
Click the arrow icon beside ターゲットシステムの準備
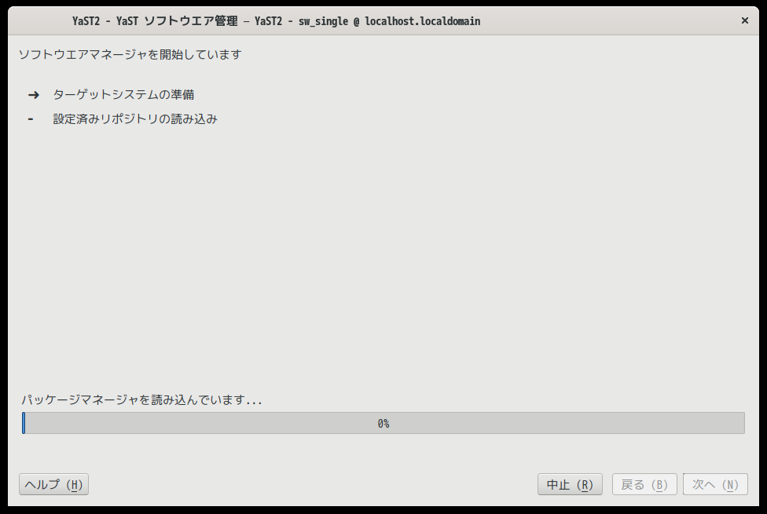click(x=34, y=95)
